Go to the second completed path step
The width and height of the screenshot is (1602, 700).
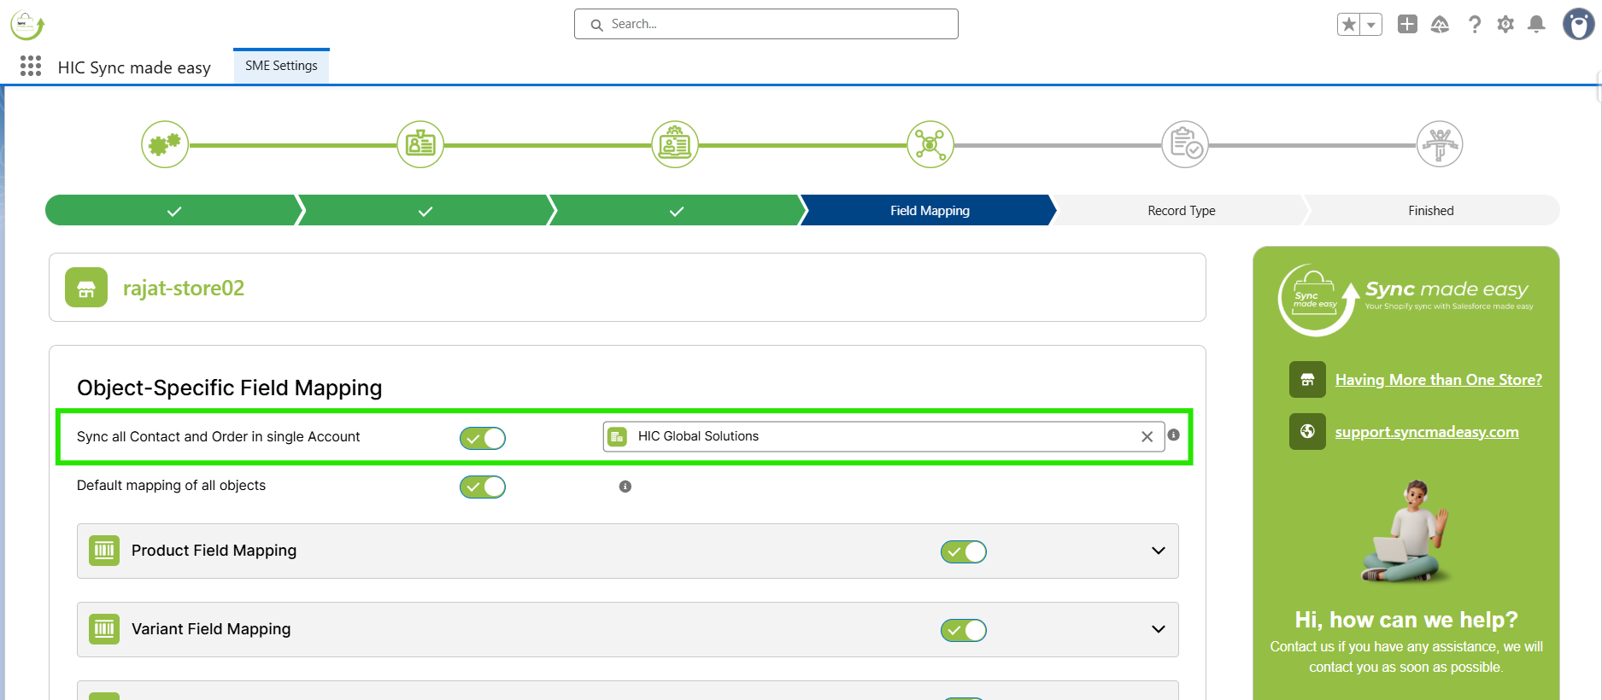click(x=425, y=211)
